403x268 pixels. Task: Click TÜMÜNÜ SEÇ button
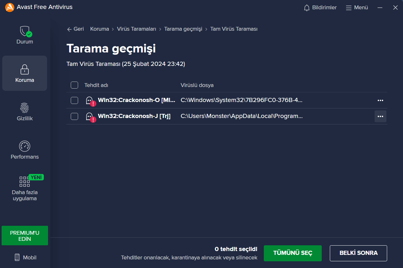pyautogui.click(x=293, y=253)
